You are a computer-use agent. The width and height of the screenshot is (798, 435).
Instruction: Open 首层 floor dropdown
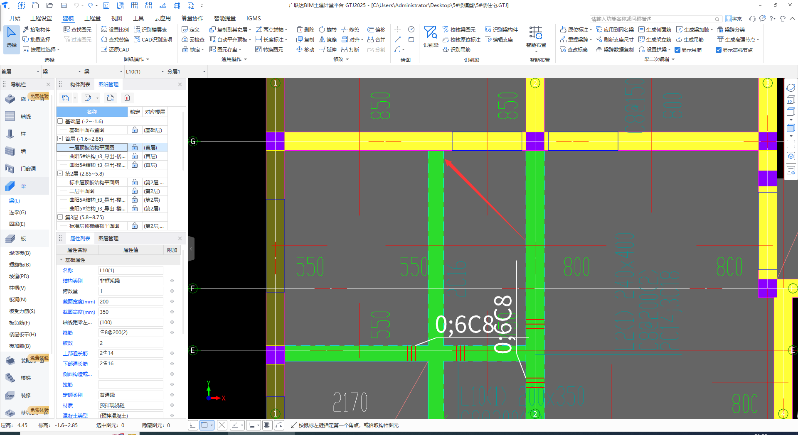click(20, 71)
